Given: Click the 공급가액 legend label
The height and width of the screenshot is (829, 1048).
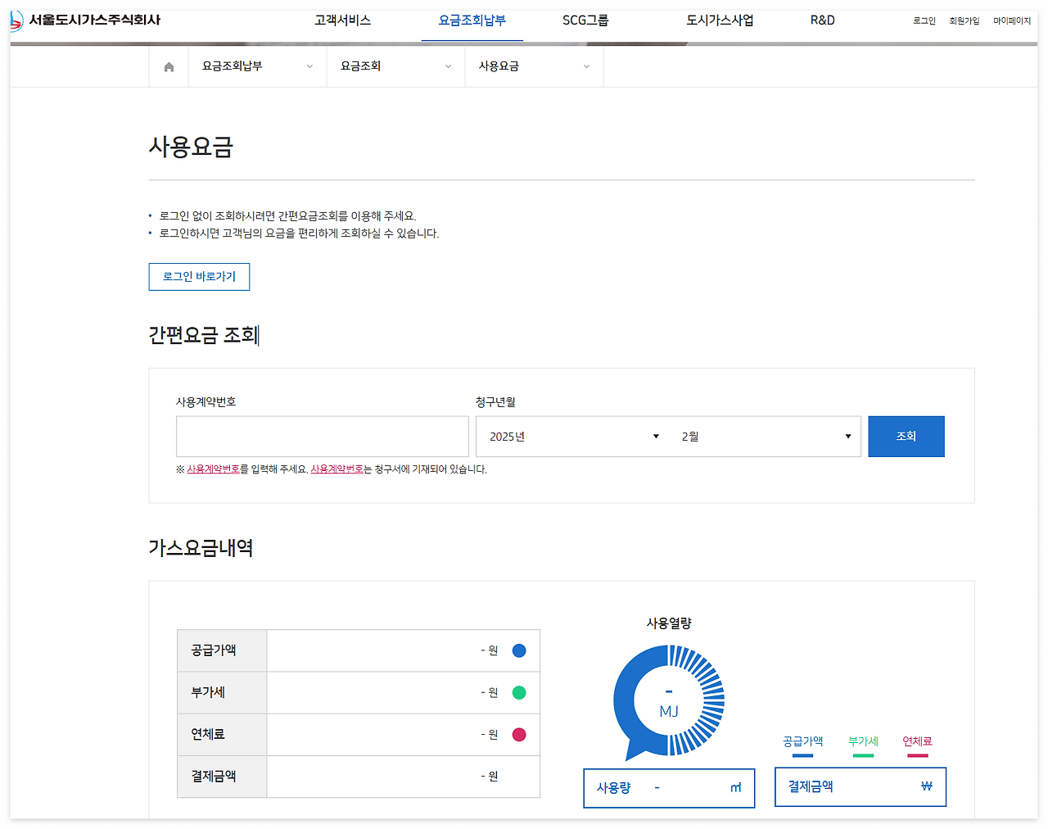Looking at the screenshot, I should (802, 741).
